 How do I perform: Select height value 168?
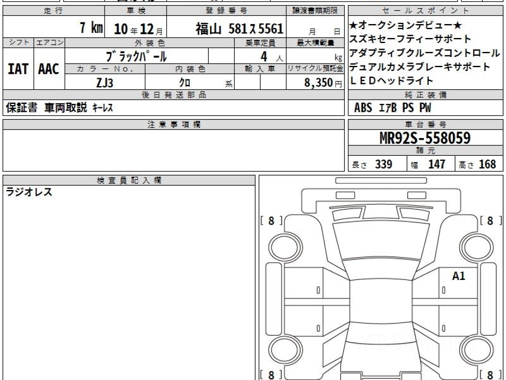point(487,164)
